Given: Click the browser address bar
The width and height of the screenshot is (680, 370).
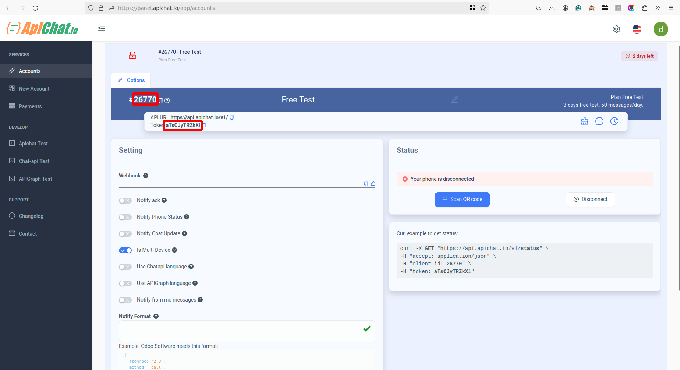Looking at the screenshot, I should pyautogui.click(x=287, y=8).
